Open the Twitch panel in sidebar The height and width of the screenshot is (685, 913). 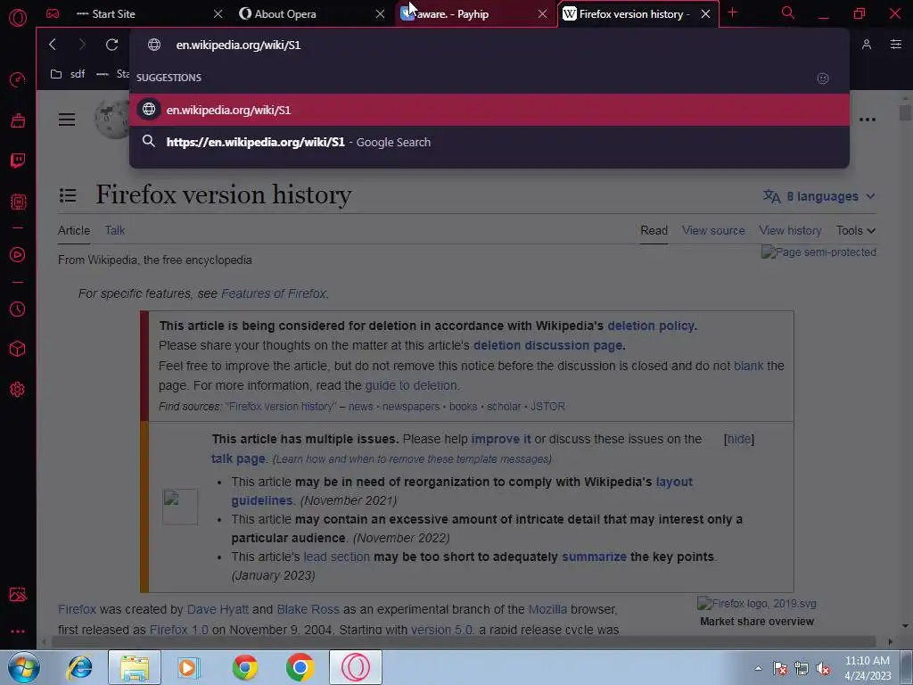(x=18, y=161)
